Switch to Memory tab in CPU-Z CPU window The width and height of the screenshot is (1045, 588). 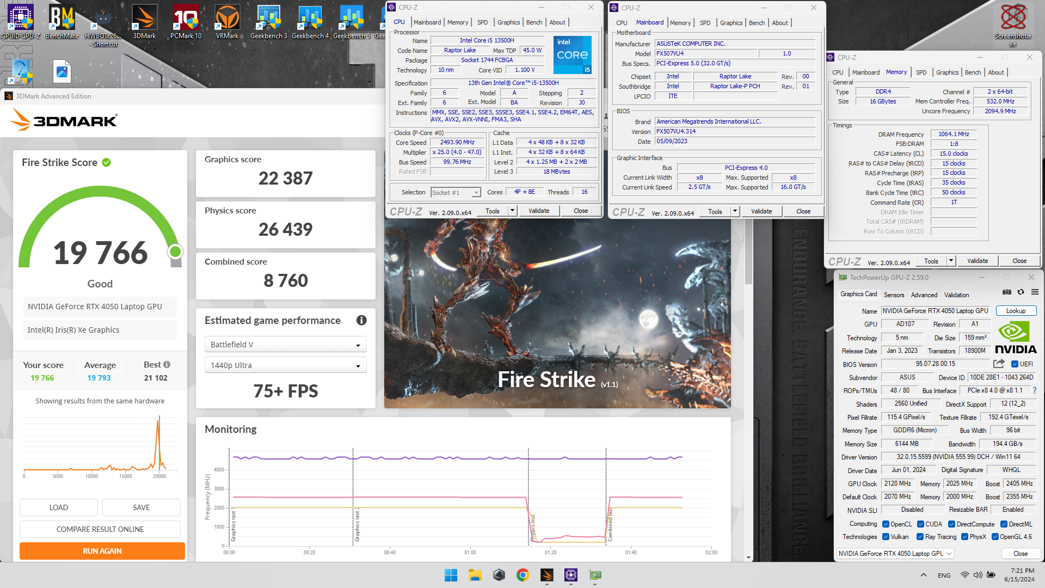point(458,22)
